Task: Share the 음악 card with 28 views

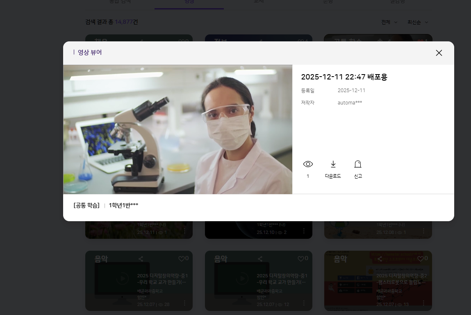Action: pyautogui.click(x=141, y=259)
